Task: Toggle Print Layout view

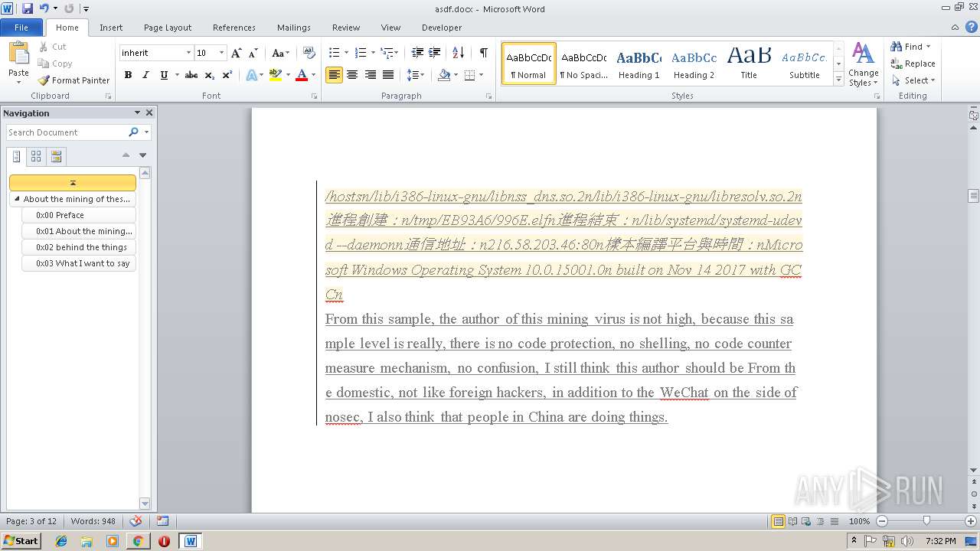Action: coord(779,521)
